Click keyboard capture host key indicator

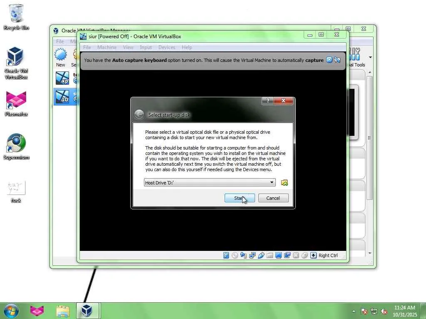pos(313,255)
